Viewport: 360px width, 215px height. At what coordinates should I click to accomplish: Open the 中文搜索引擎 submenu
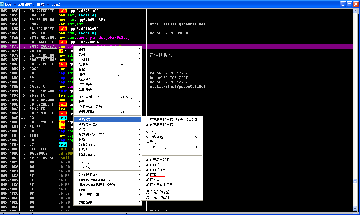click(108, 194)
